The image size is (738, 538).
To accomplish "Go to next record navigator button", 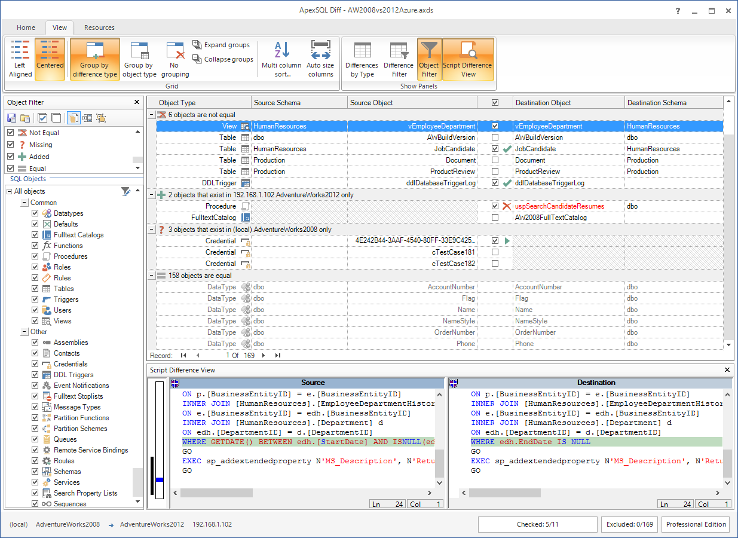I will 264,355.
